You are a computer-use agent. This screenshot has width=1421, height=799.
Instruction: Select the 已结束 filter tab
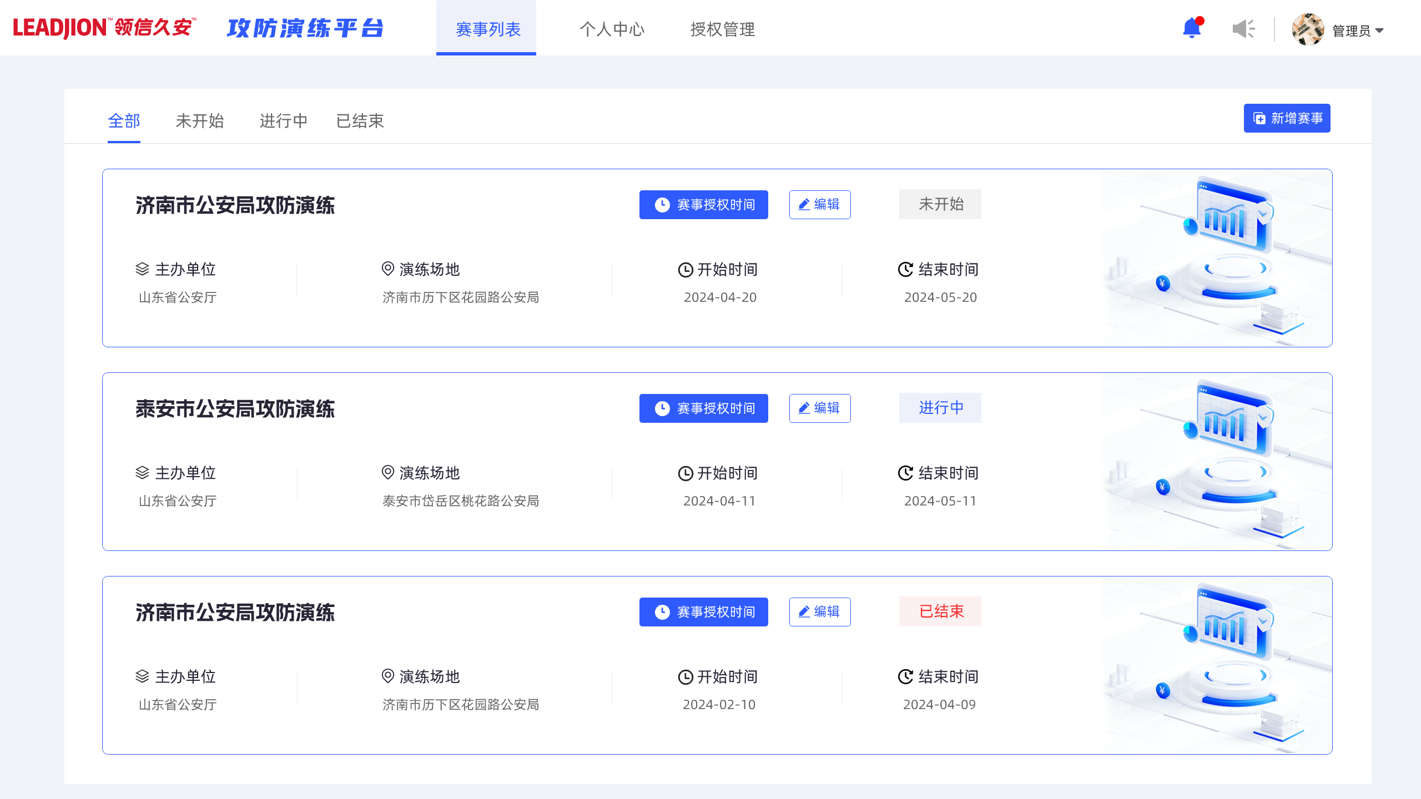click(x=360, y=121)
